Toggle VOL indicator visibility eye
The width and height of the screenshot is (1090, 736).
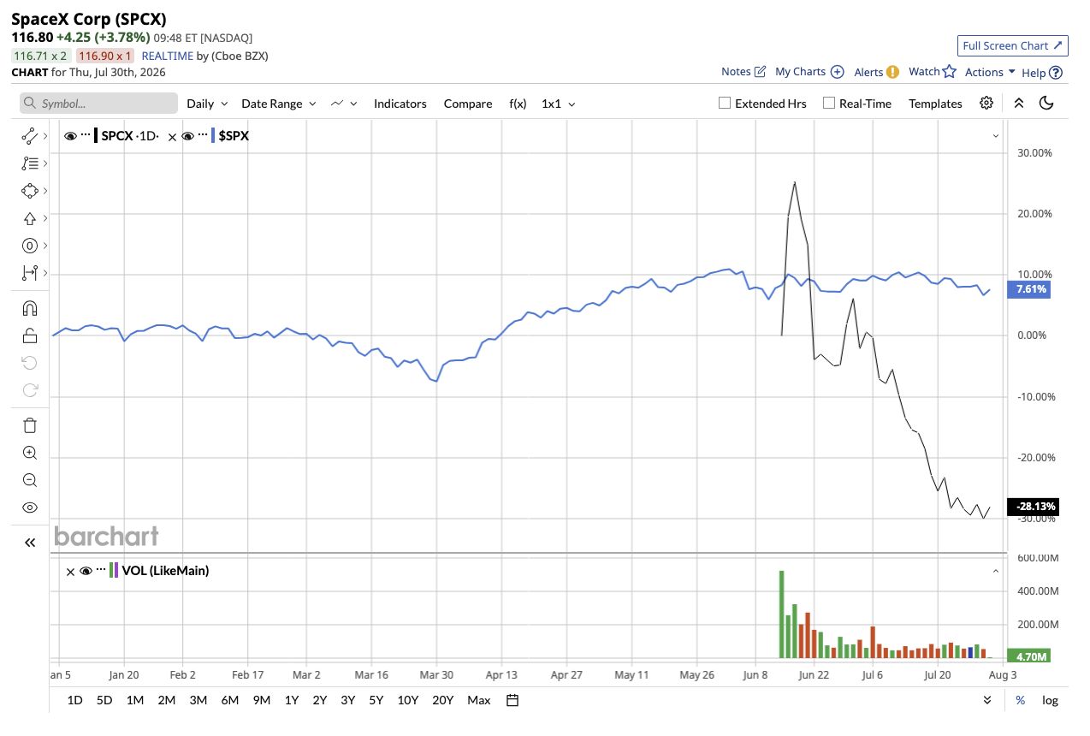[x=86, y=571]
